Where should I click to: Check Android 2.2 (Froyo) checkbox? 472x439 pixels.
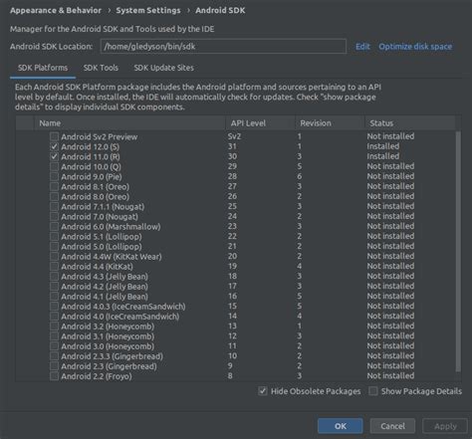click(x=54, y=376)
